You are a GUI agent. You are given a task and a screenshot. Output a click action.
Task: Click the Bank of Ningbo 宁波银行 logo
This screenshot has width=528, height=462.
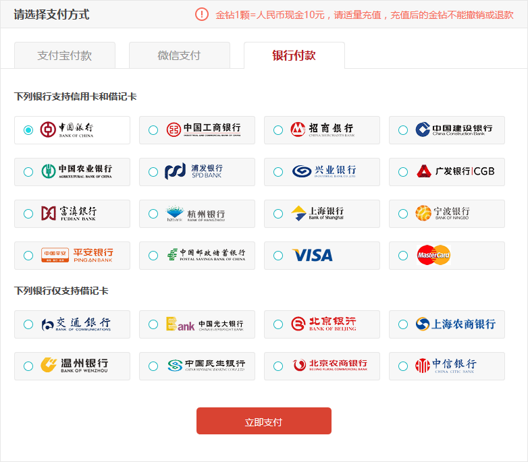tap(442, 213)
